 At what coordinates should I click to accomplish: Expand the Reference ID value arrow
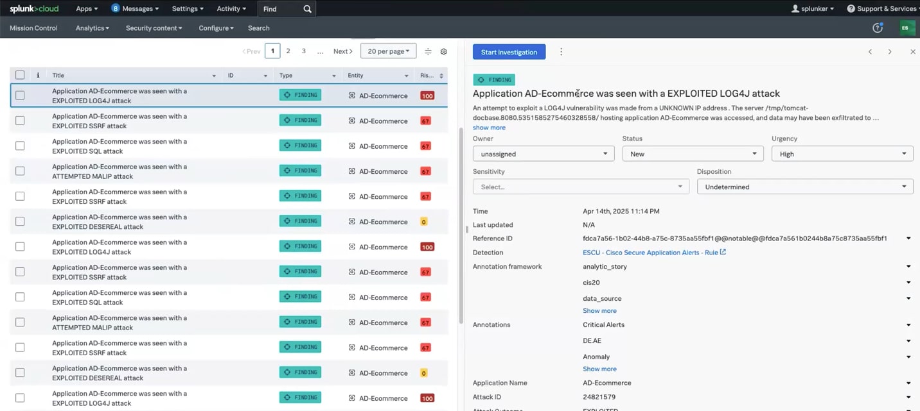(908, 239)
